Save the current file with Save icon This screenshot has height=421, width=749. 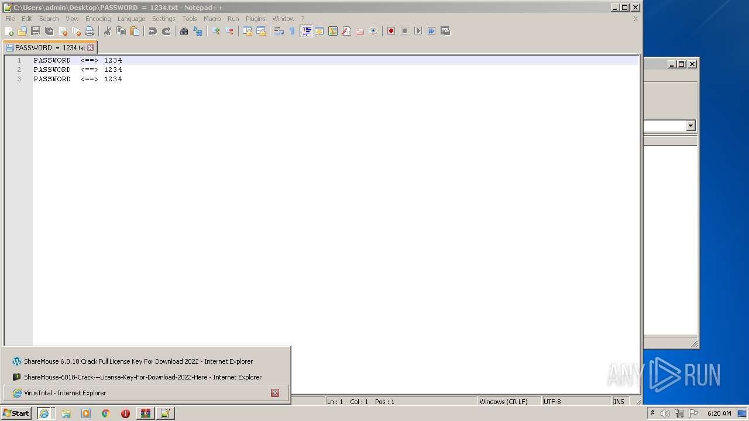click(36, 31)
